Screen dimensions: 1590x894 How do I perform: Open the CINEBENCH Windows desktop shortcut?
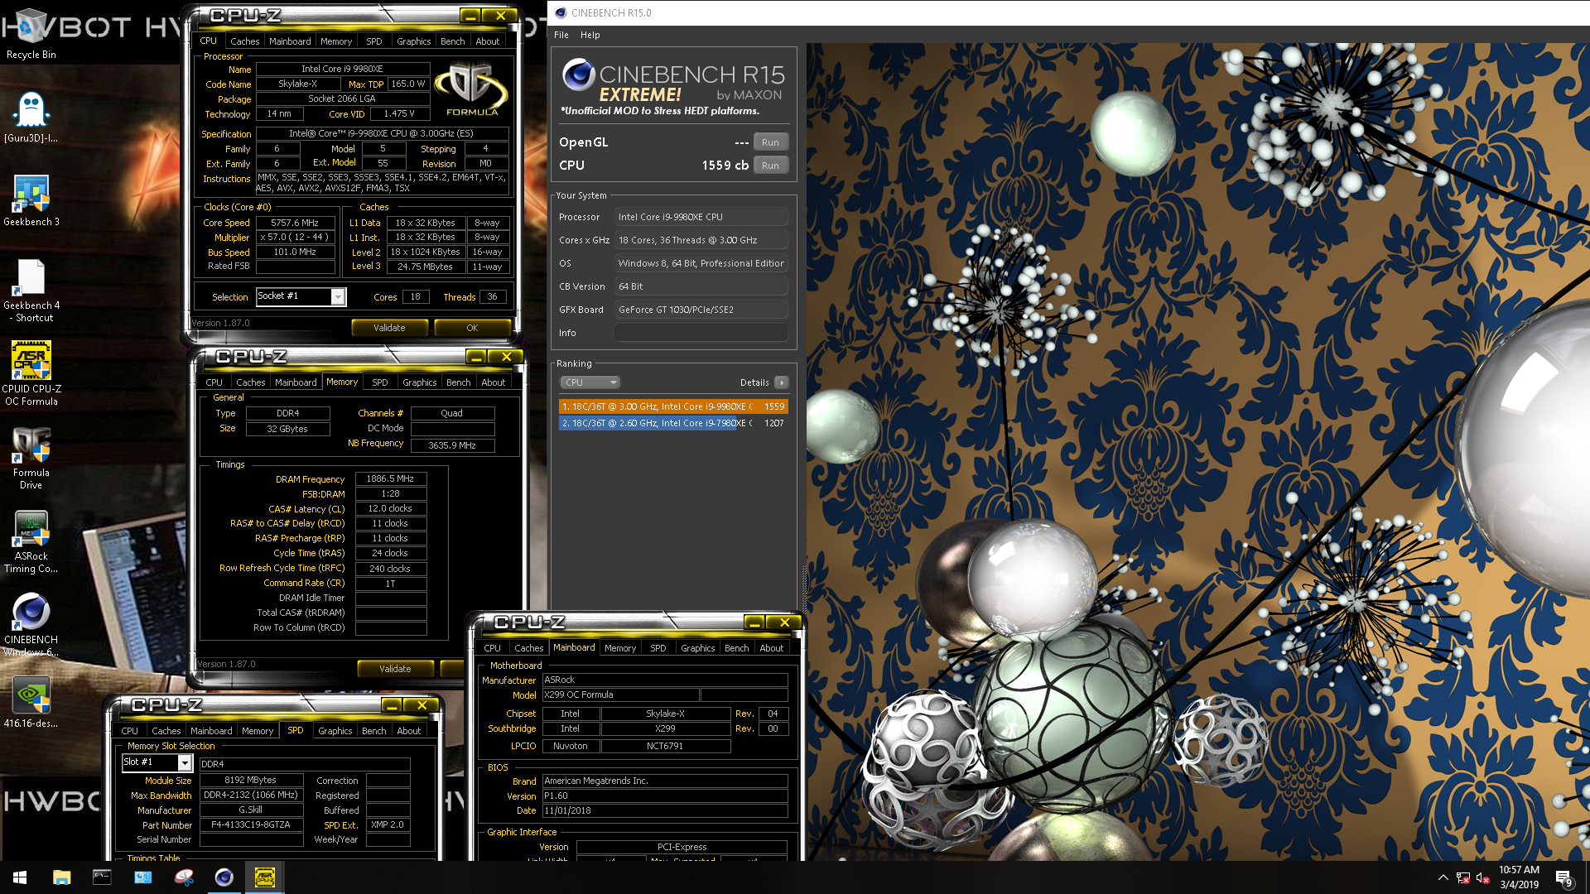coord(31,624)
